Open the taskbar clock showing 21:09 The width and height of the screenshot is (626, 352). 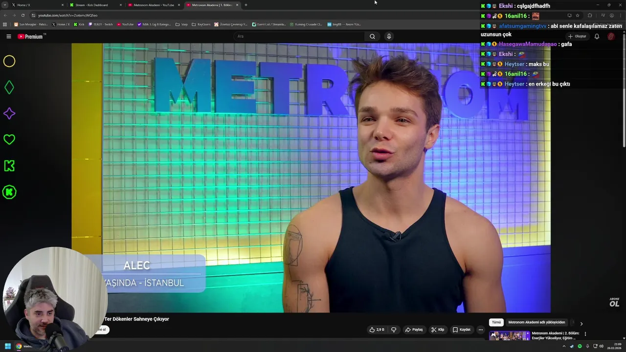pos(614,346)
